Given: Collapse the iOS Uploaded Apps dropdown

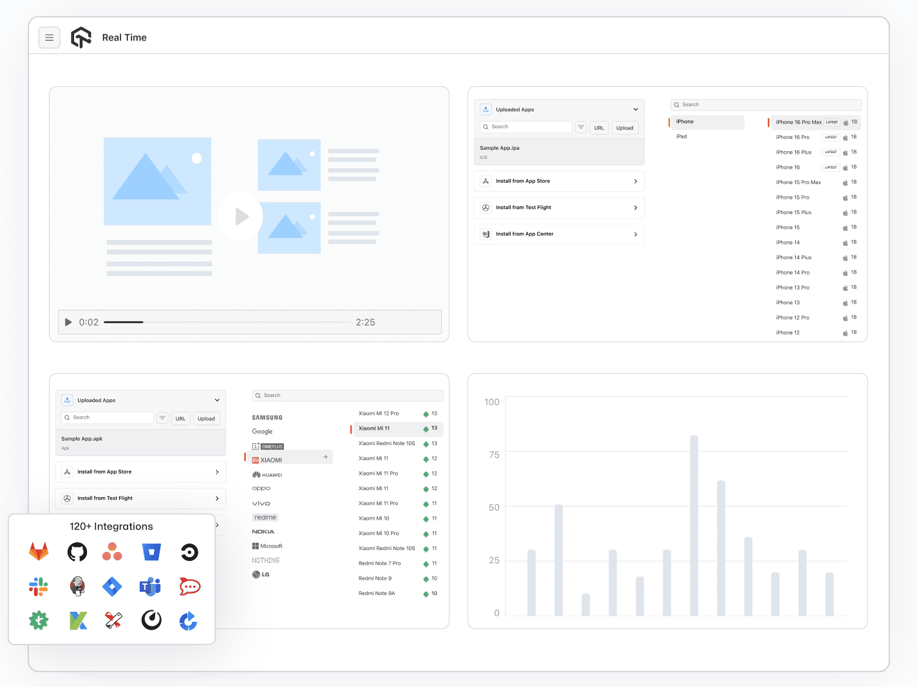Looking at the screenshot, I should point(636,109).
